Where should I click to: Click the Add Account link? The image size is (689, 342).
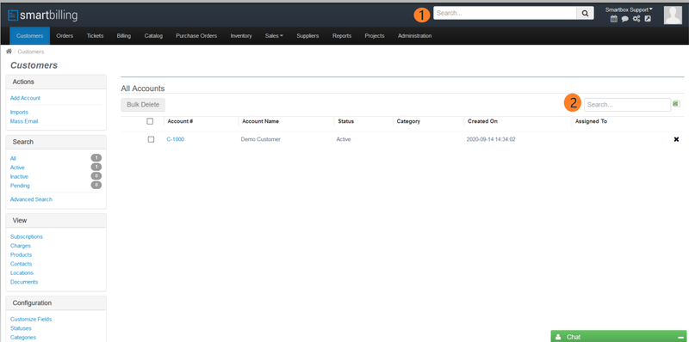click(25, 98)
